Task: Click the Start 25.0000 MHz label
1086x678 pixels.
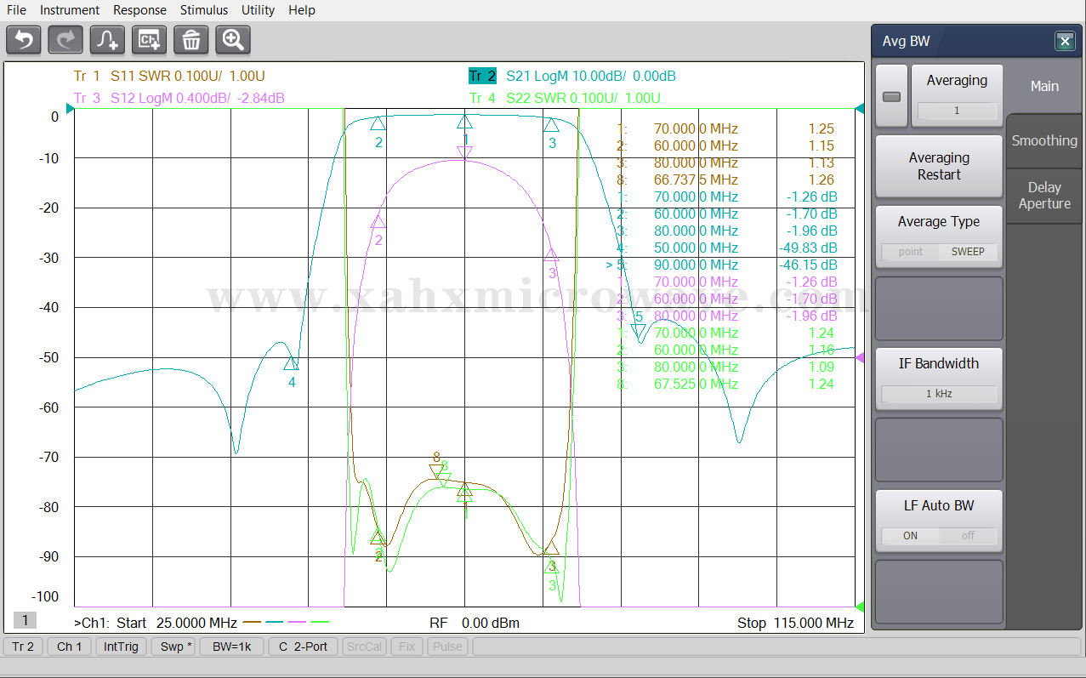Action: click(177, 623)
